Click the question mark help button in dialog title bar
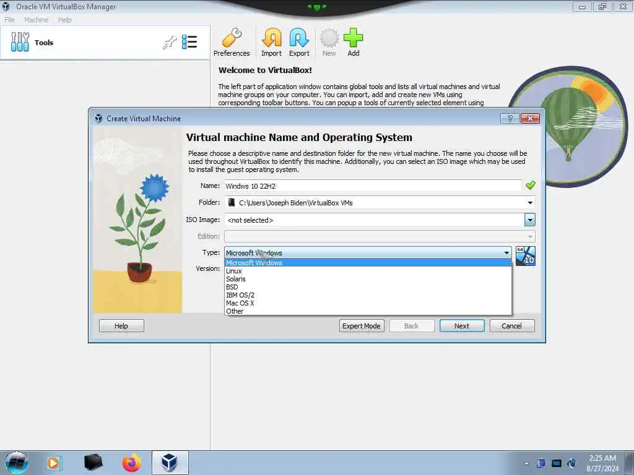Image resolution: width=634 pixels, height=475 pixels. pos(510,118)
